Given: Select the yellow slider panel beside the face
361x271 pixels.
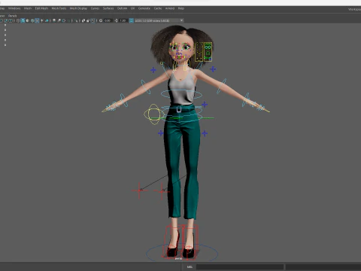Looking at the screenshot, I should [199, 51].
